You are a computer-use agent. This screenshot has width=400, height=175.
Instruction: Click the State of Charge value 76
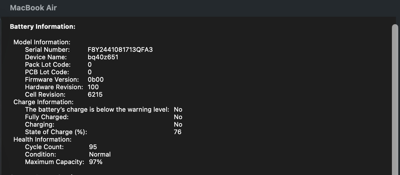(x=177, y=132)
